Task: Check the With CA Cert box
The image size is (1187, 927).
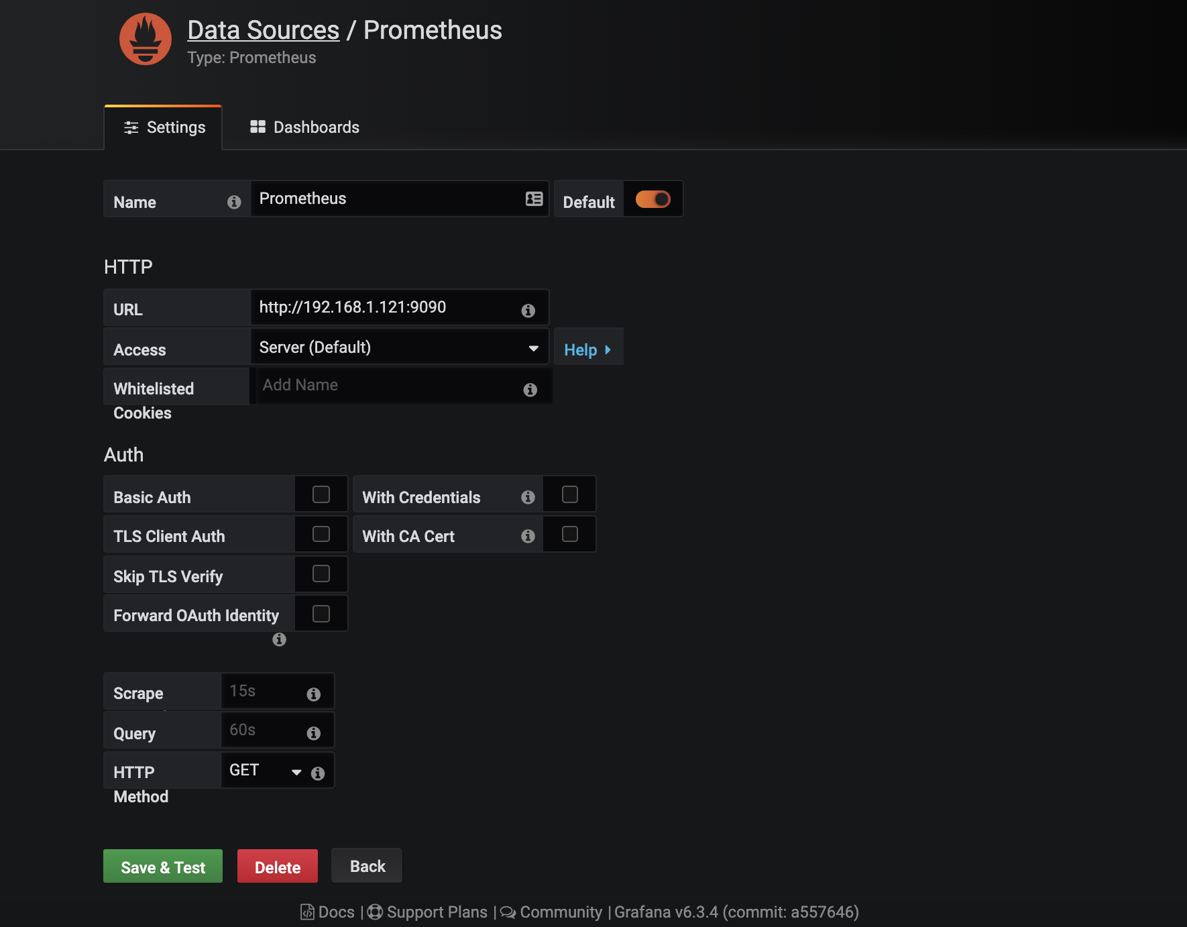Action: (x=570, y=534)
